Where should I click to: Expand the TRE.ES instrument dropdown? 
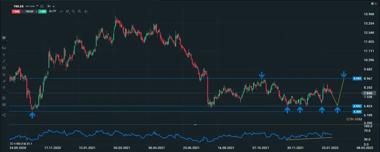pos(37,6)
